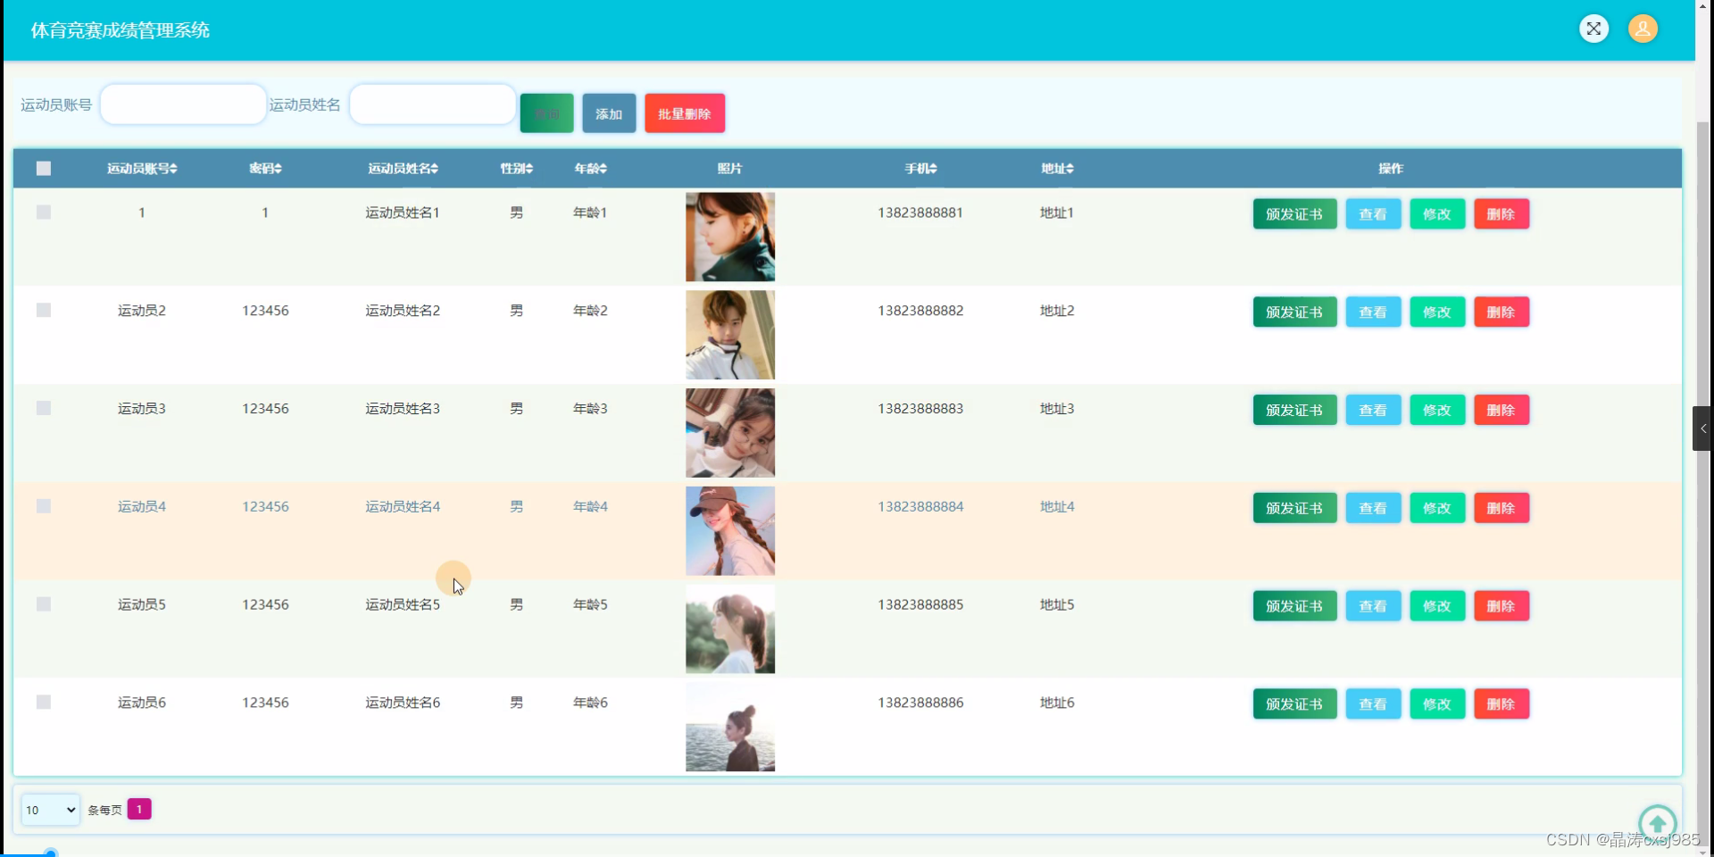Screen dimensions: 1714x857
Task: Click the 体育竞赛成绩管理系统 title
Action: pyautogui.click(x=121, y=30)
